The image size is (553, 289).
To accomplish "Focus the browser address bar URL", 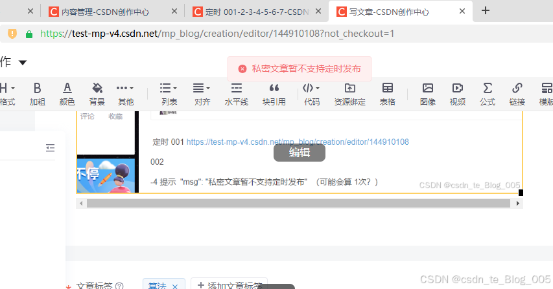I will click(217, 34).
